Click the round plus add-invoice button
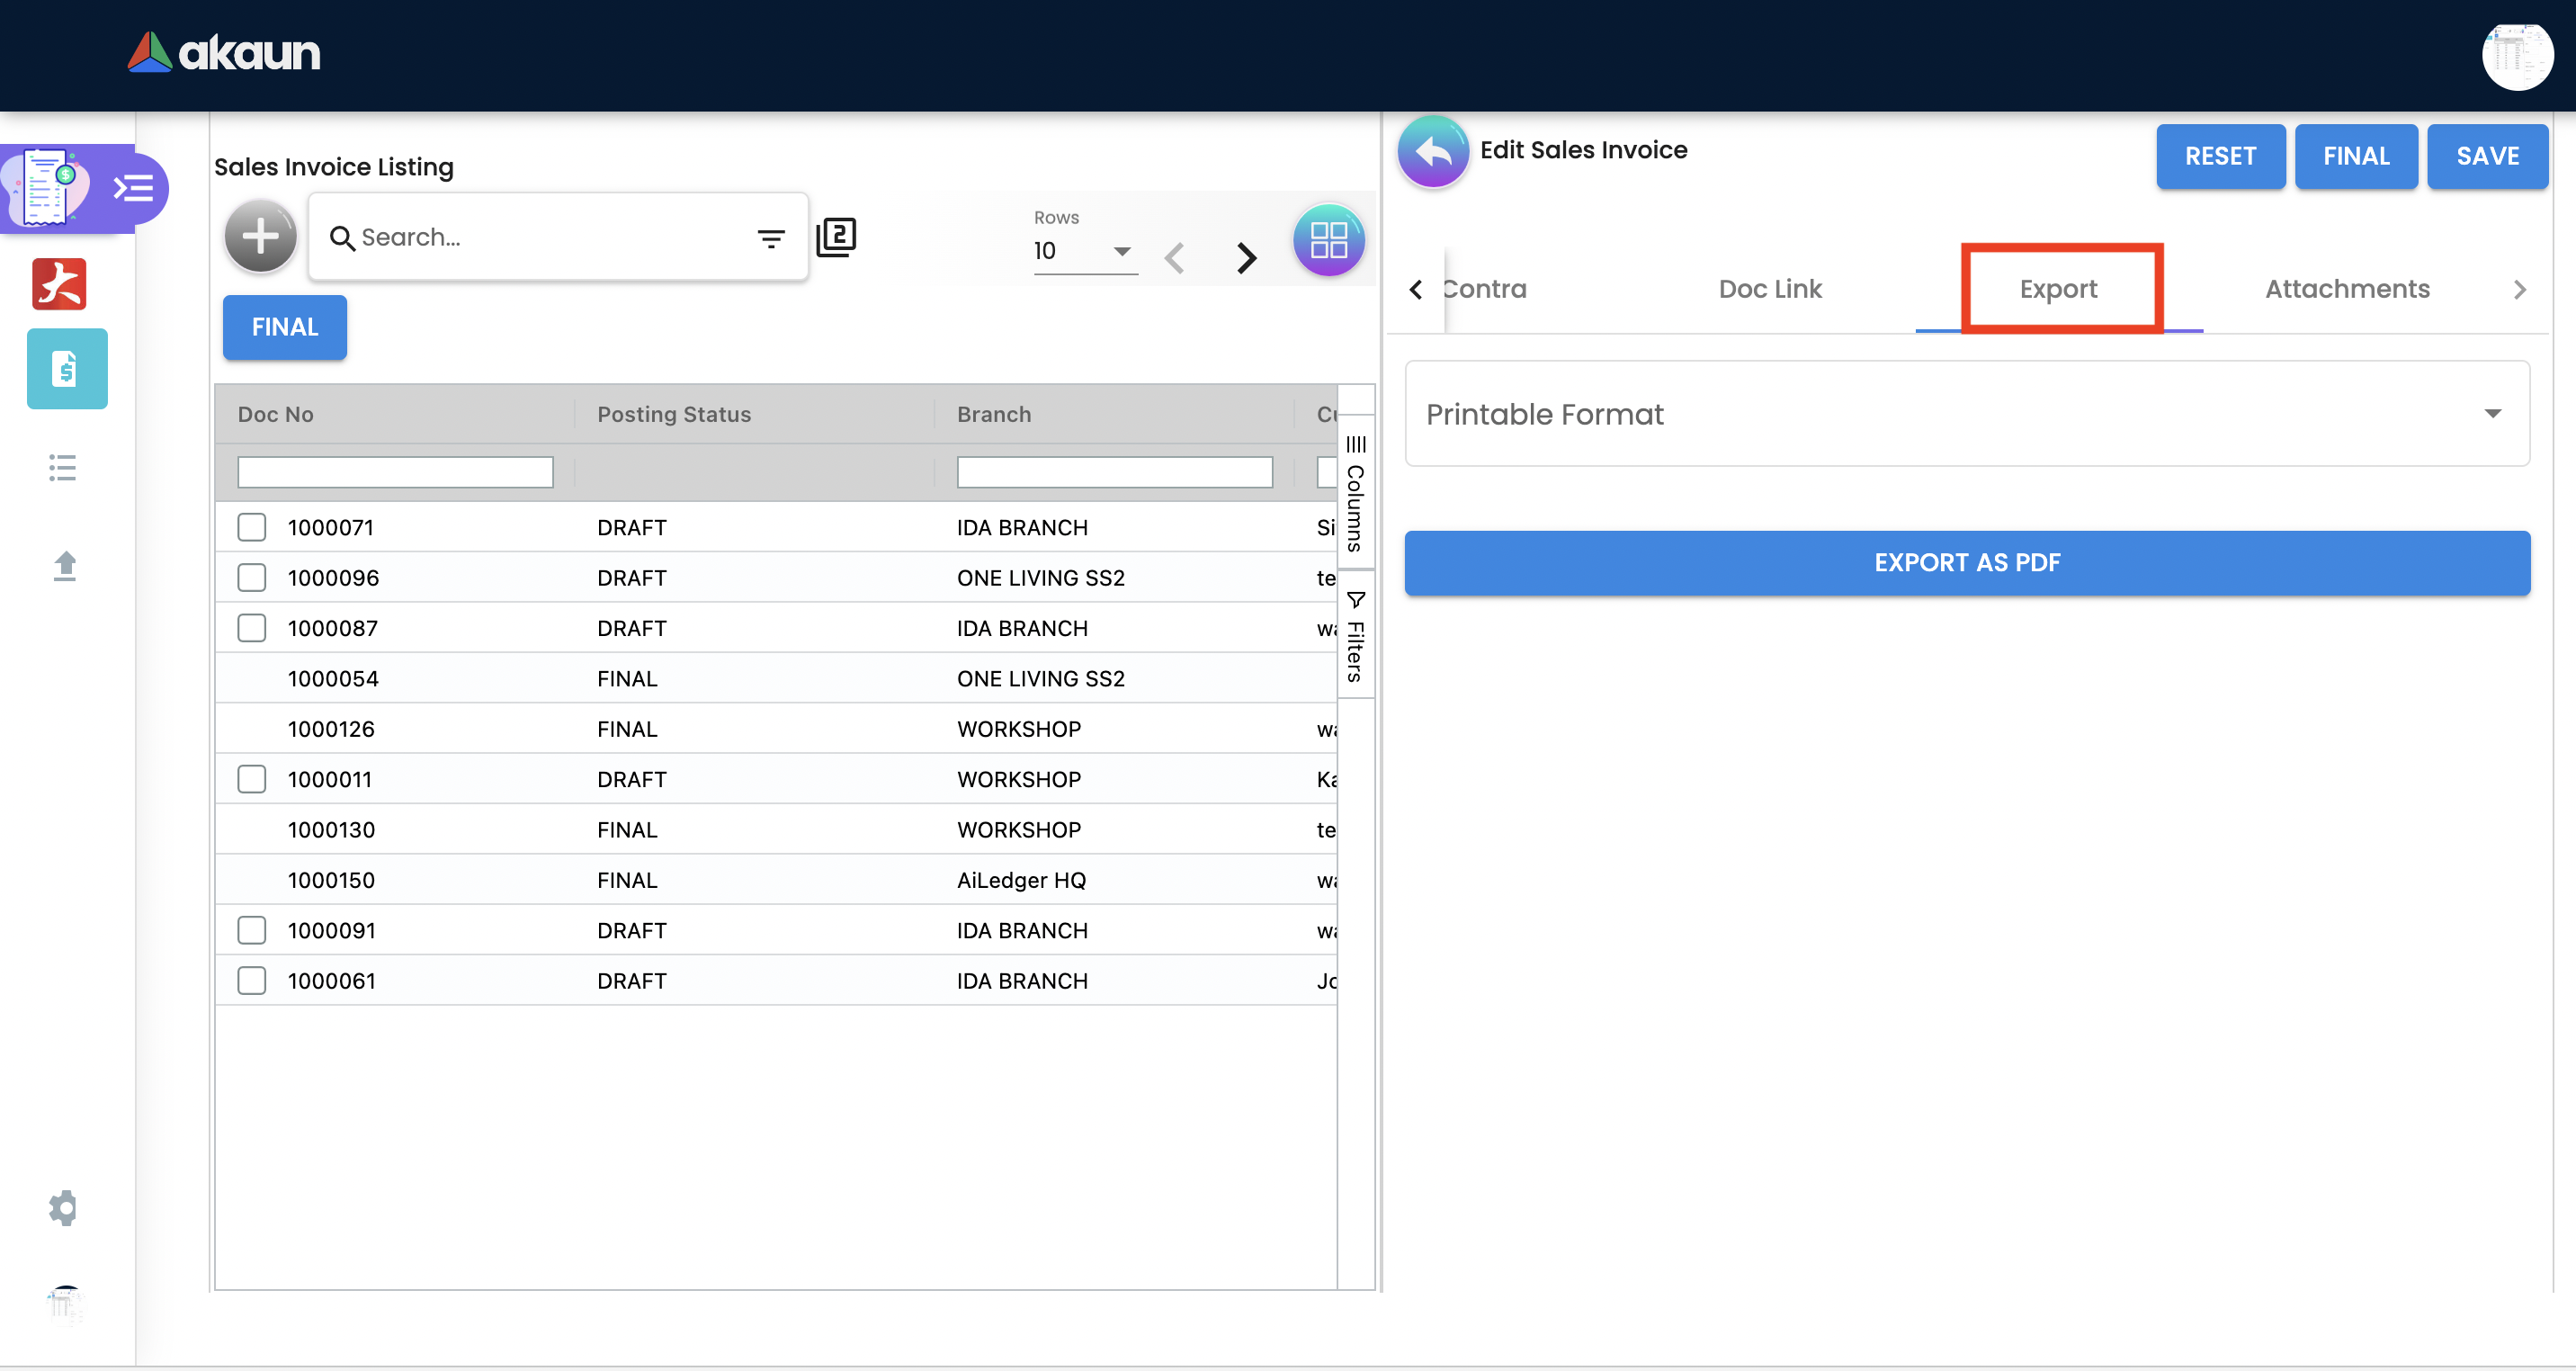 [x=260, y=237]
